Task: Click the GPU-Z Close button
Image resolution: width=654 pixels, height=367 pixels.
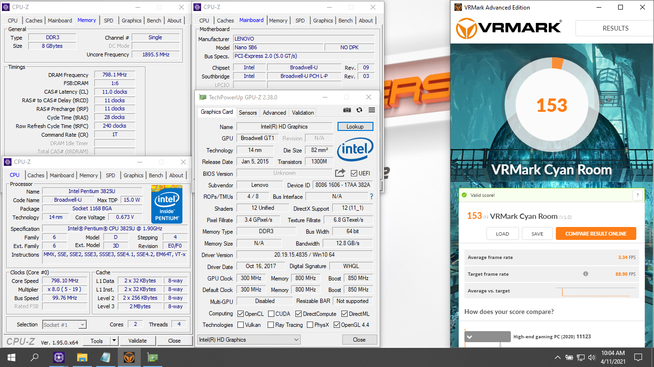Action: click(359, 340)
